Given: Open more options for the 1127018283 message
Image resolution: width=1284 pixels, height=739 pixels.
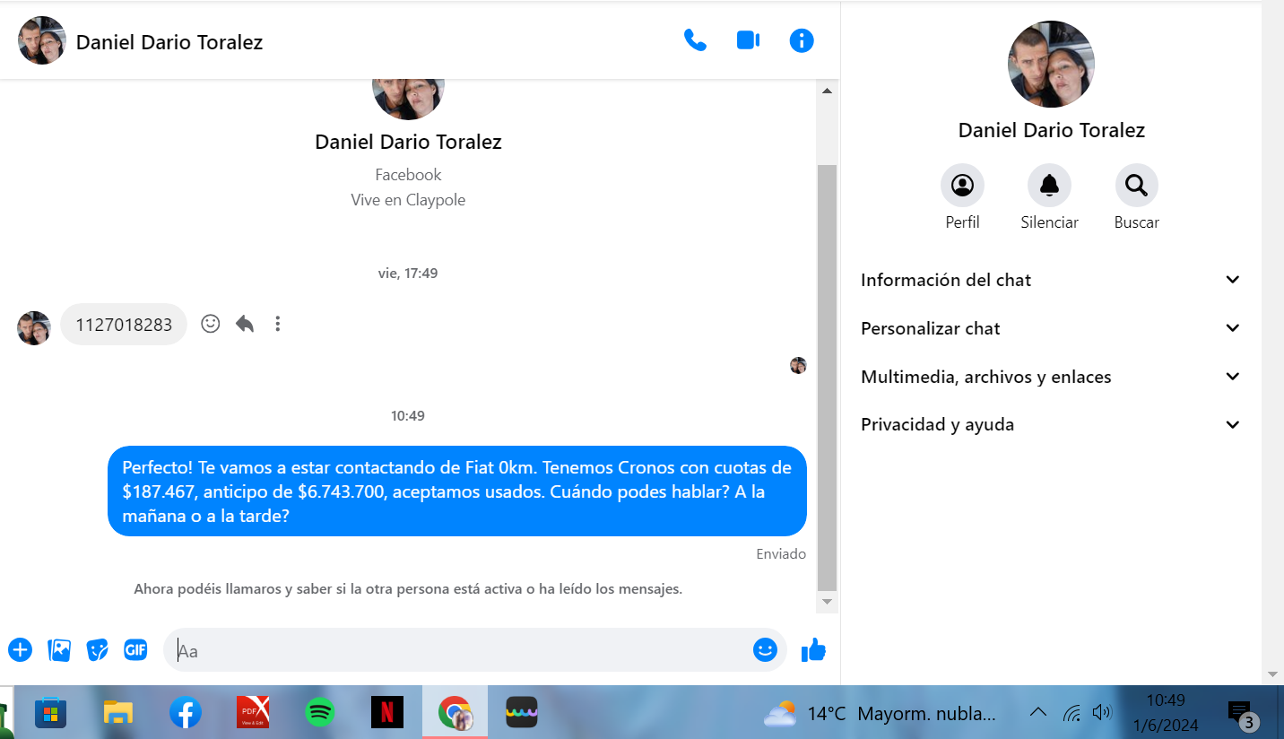Looking at the screenshot, I should [x=278, y=324].
